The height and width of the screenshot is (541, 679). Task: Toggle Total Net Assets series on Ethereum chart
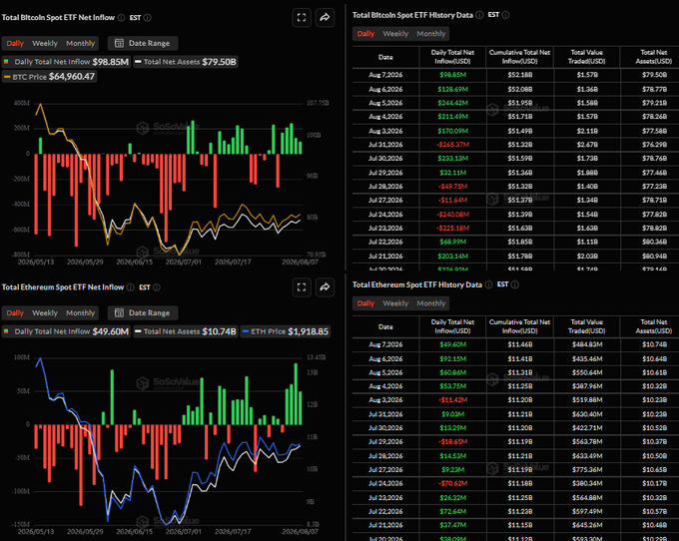[x=186, y=331]
